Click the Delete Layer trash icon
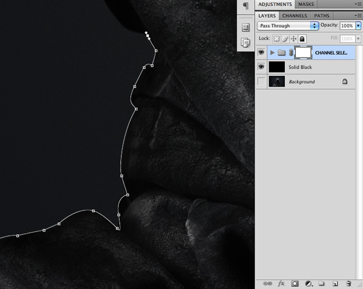 tap(348, 283)
